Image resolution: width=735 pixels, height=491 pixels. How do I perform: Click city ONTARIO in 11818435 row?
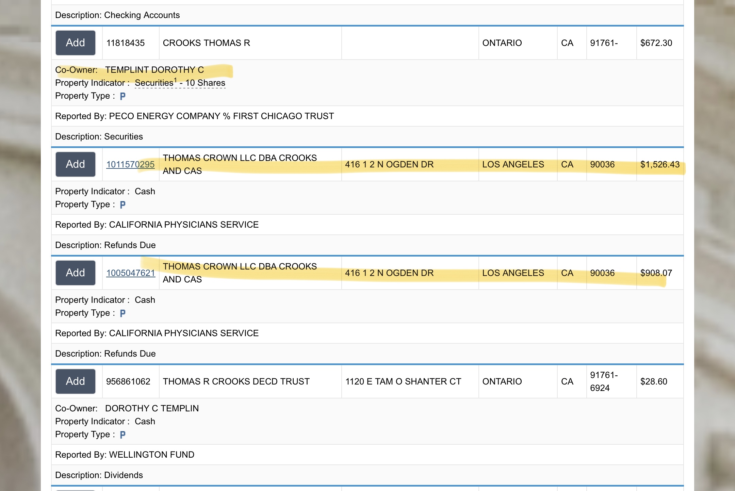click(x=502, y=43)
